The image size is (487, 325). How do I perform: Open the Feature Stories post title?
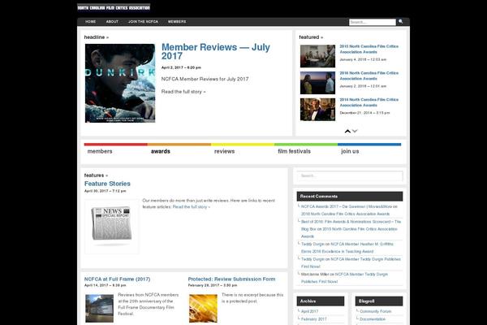107,184
